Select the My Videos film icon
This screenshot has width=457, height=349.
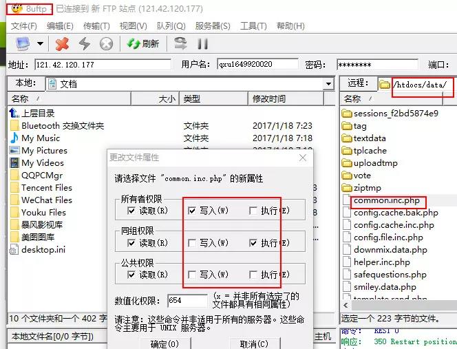coord(14,162)
